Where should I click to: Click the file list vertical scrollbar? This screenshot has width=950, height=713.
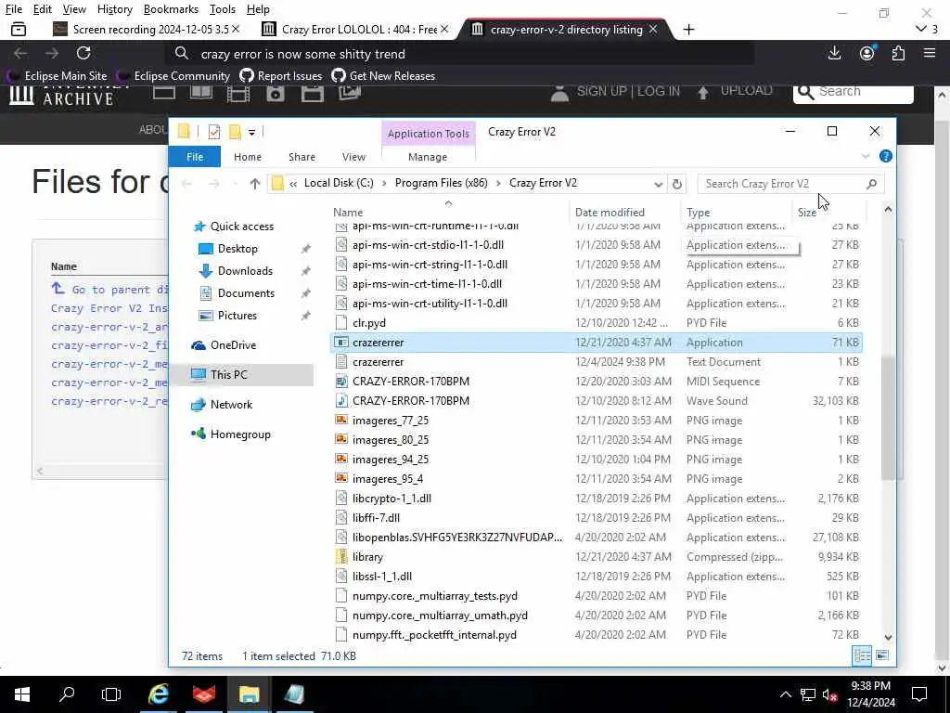[888, 419]
